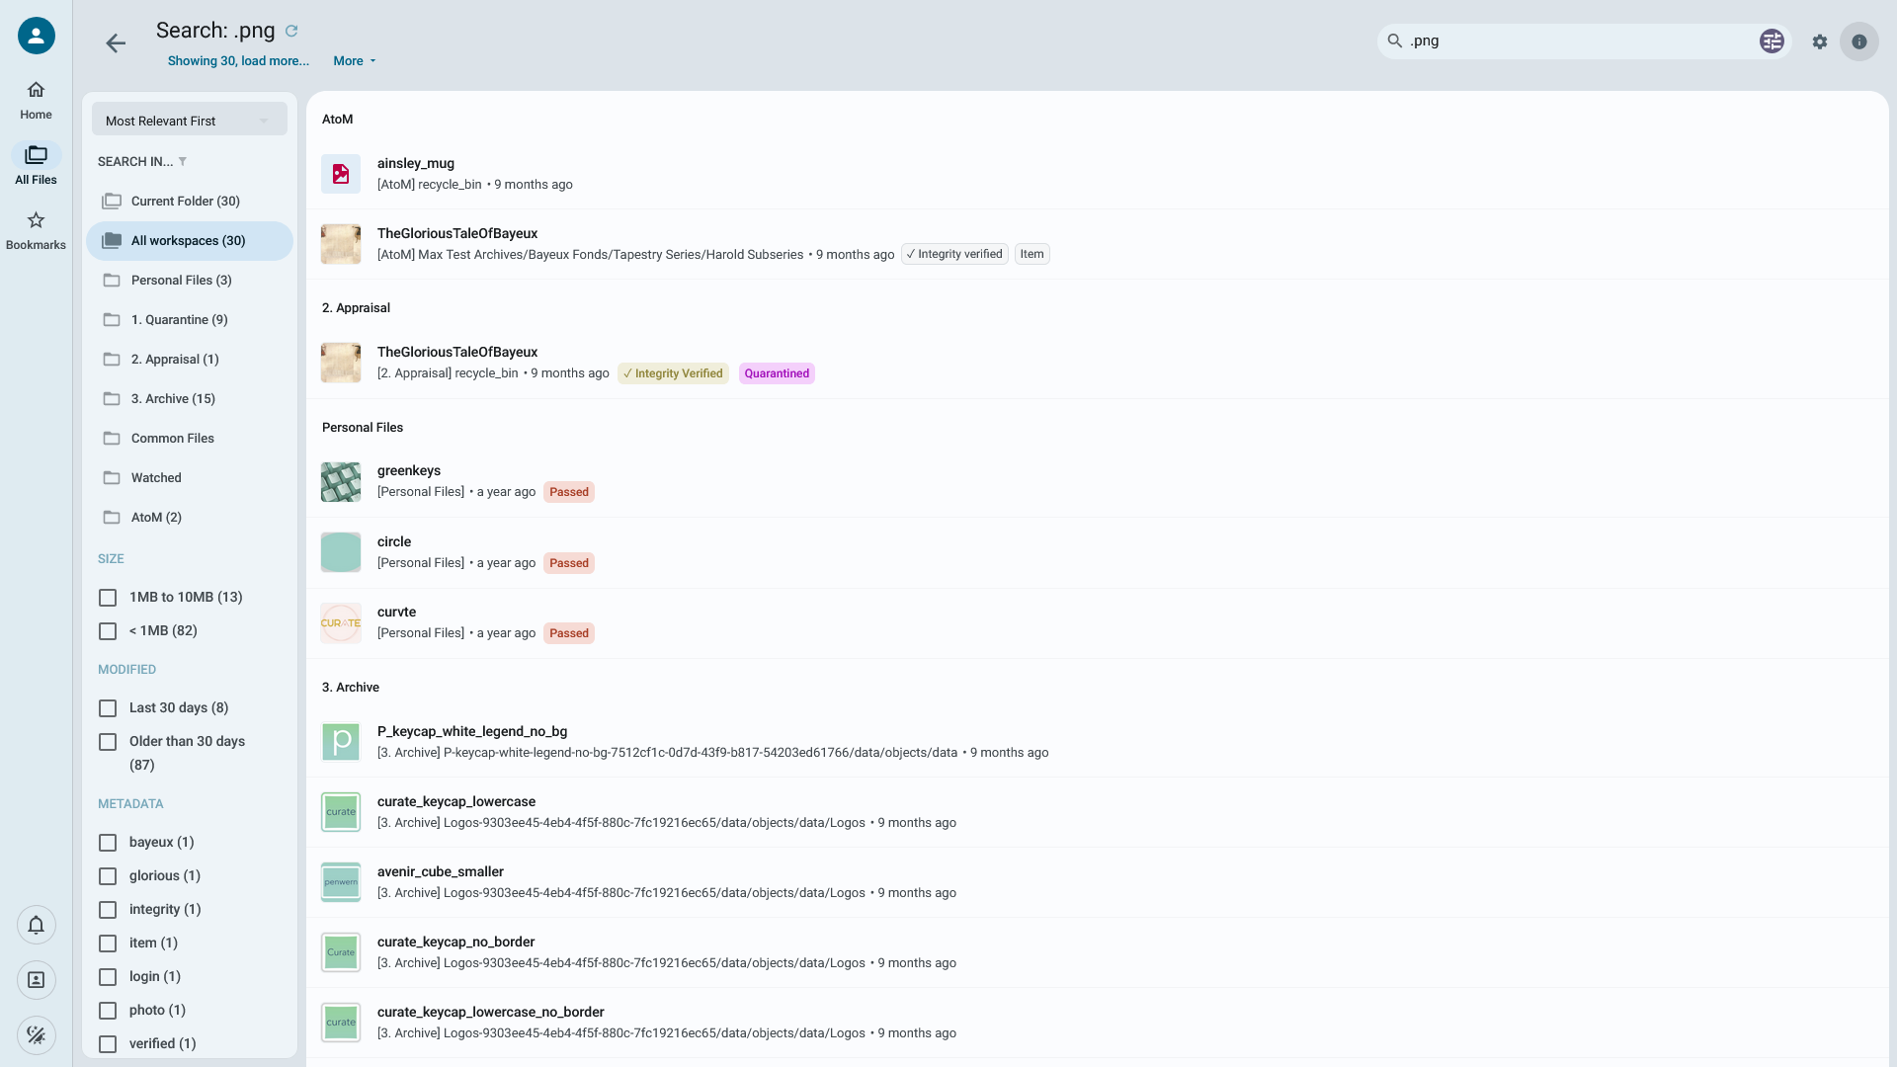Switch to the Bookmarks section
The width and height of the screenshot is (1897, 1067).
click(x=36, y=229)
